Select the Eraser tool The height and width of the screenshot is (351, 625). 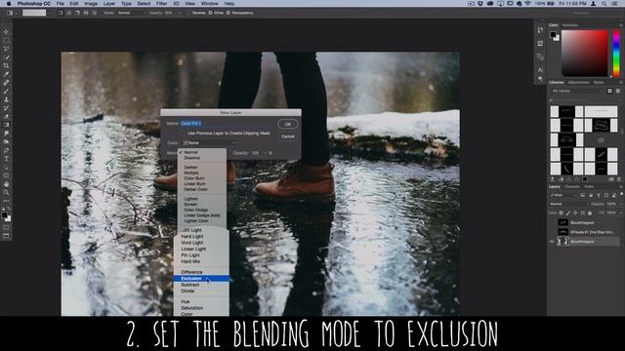pos(6,116)
